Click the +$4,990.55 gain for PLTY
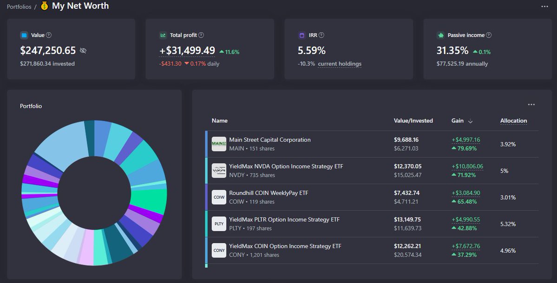 click(465, 219)
